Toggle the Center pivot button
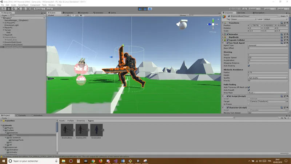 (x=39, y=9)
